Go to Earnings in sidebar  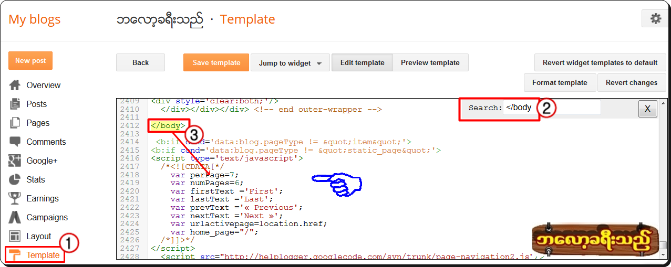[43, 198]
